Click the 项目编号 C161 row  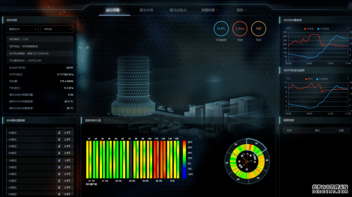tap(40, 39)
